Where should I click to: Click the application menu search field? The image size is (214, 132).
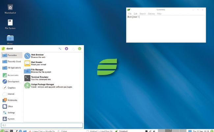click(42, 125)
